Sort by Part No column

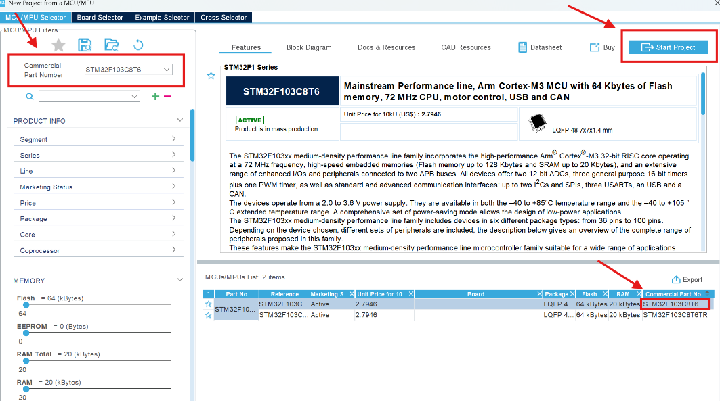coord(236,294)
